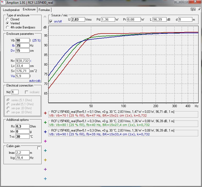Click the M+ added mass field
This screenshot has height=187, width=202.
pyautogui.click(x=23, y=131)
